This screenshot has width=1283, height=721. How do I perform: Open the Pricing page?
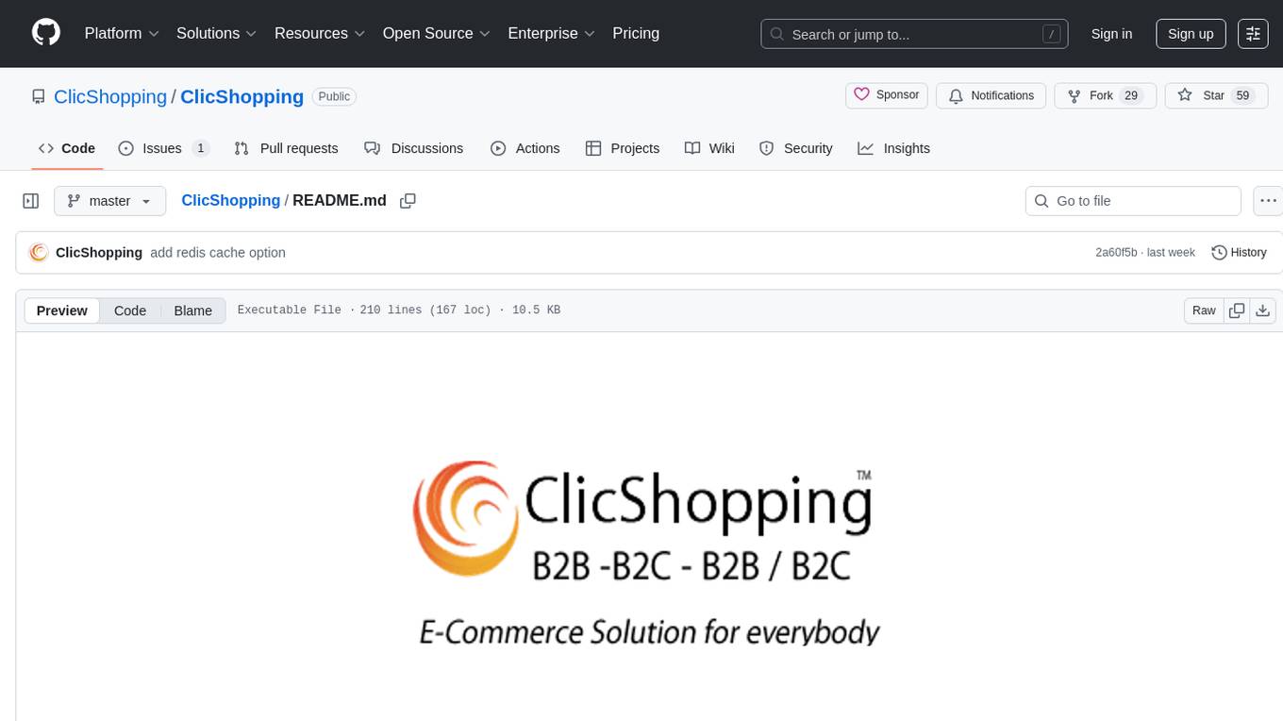pos(636,33)
